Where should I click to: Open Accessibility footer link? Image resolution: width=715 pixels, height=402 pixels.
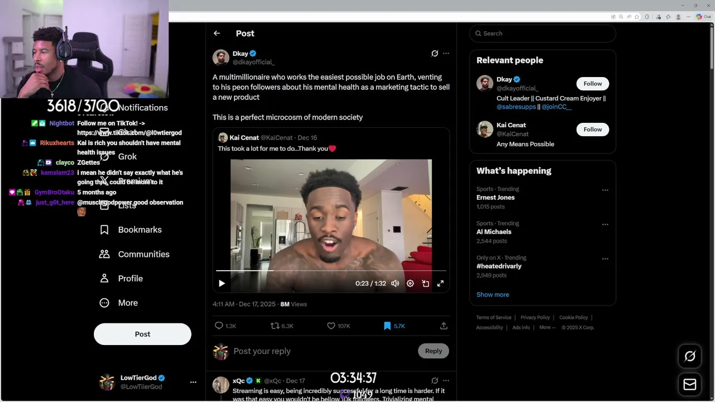coord(490,328)
